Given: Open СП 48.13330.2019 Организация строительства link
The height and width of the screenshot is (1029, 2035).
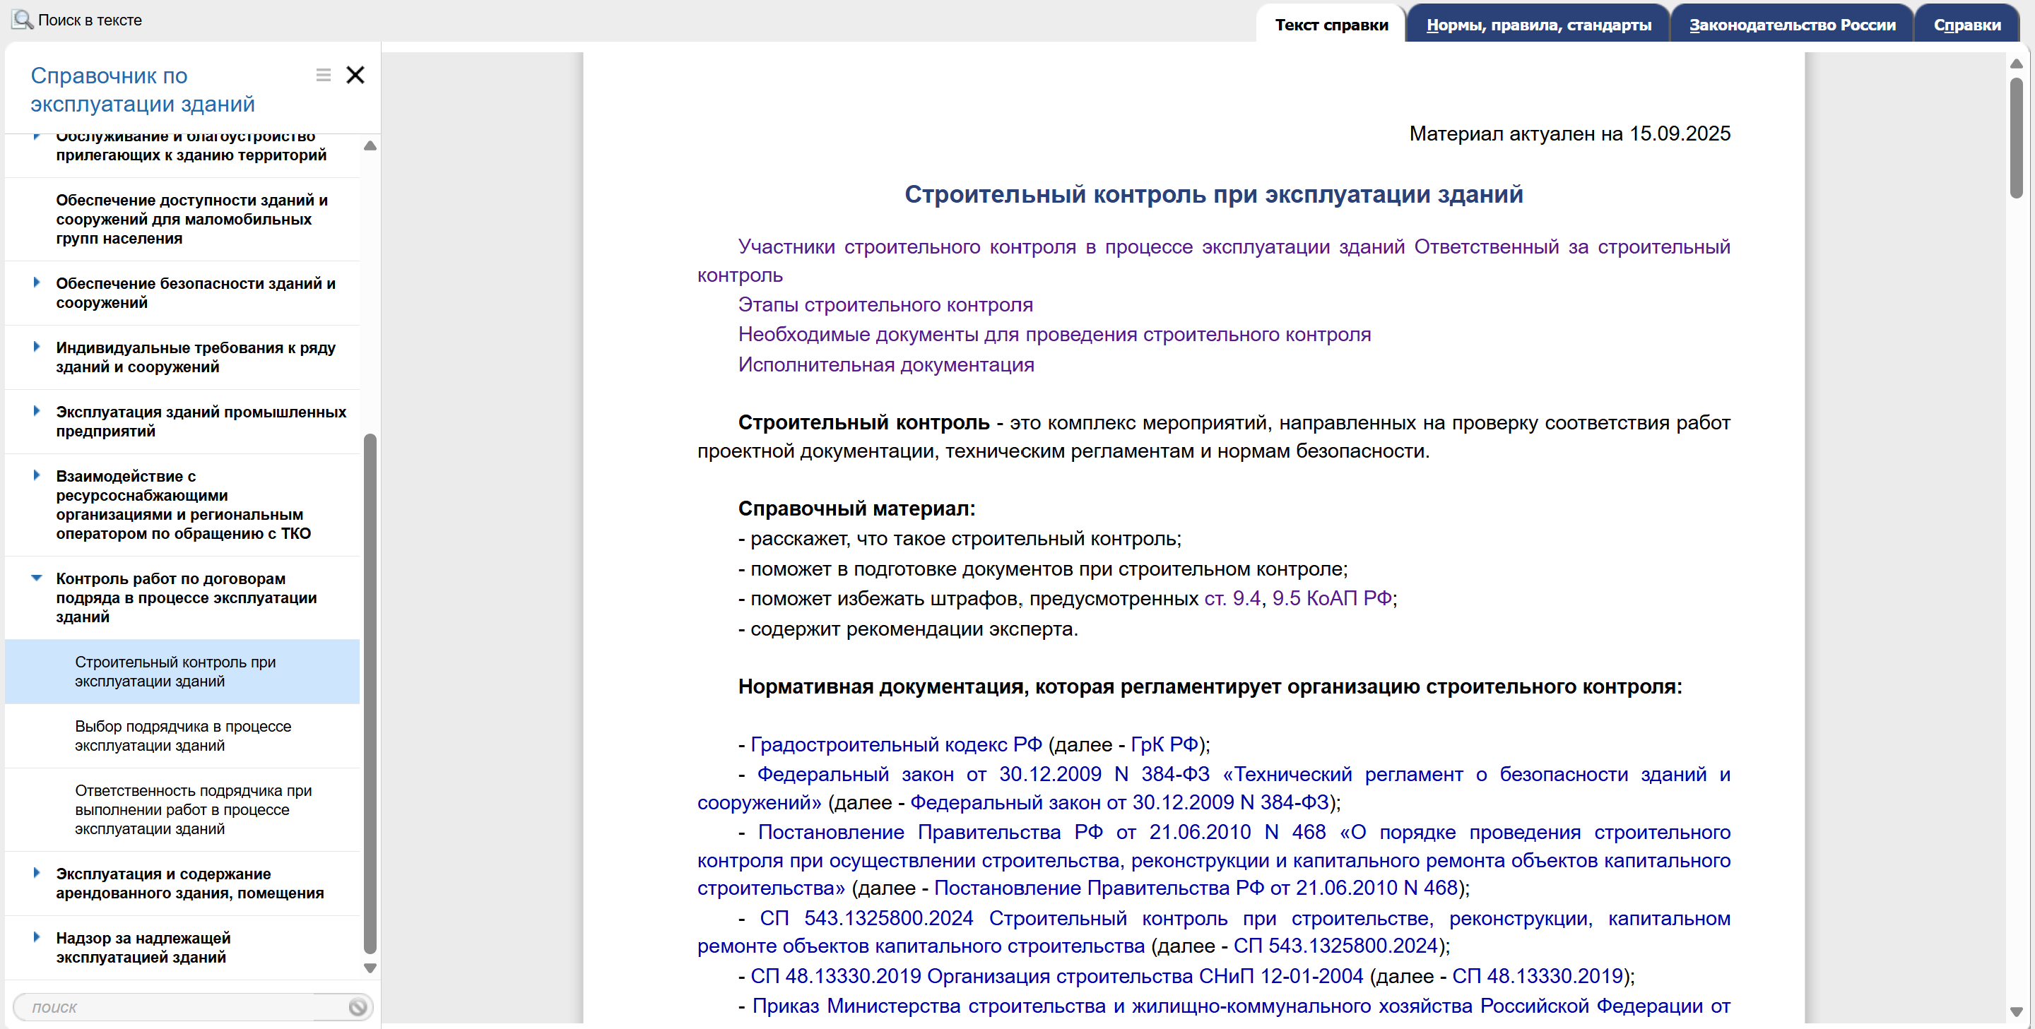Looking at the screenshot, I should coord(1056,976).
